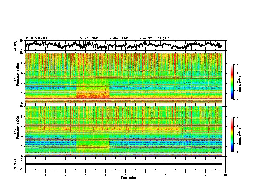Click time axis tick label '1'

coord(45,175)
